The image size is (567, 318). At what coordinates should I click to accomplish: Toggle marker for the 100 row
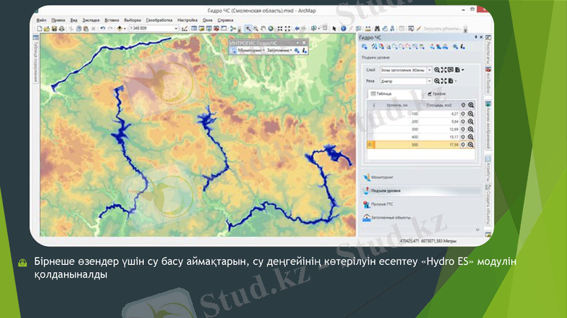[x=463, y=114]
